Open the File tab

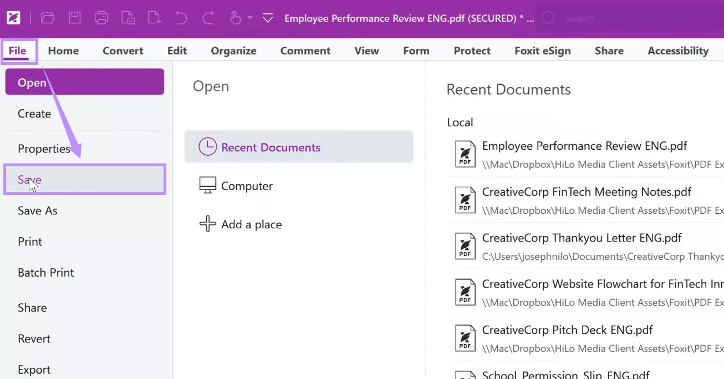click(x=18, y=51)
